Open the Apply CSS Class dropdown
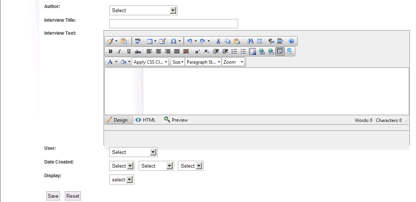This screenshot has width=416, height=202. (x=150, y=62)
